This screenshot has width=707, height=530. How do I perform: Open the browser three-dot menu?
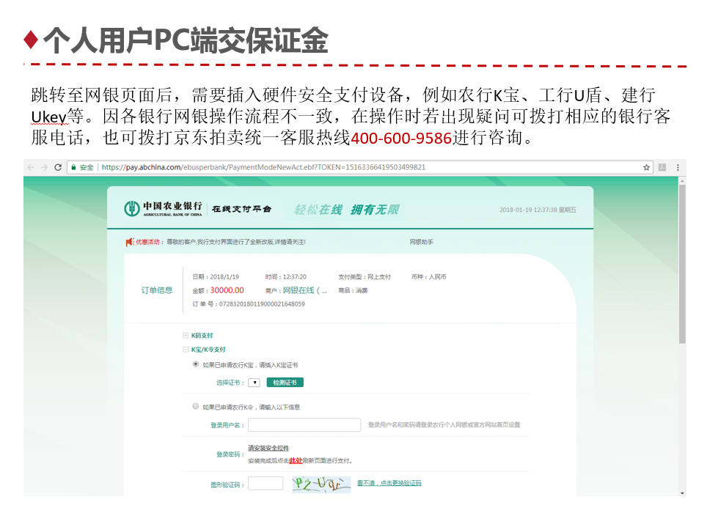tap(678, 167)
